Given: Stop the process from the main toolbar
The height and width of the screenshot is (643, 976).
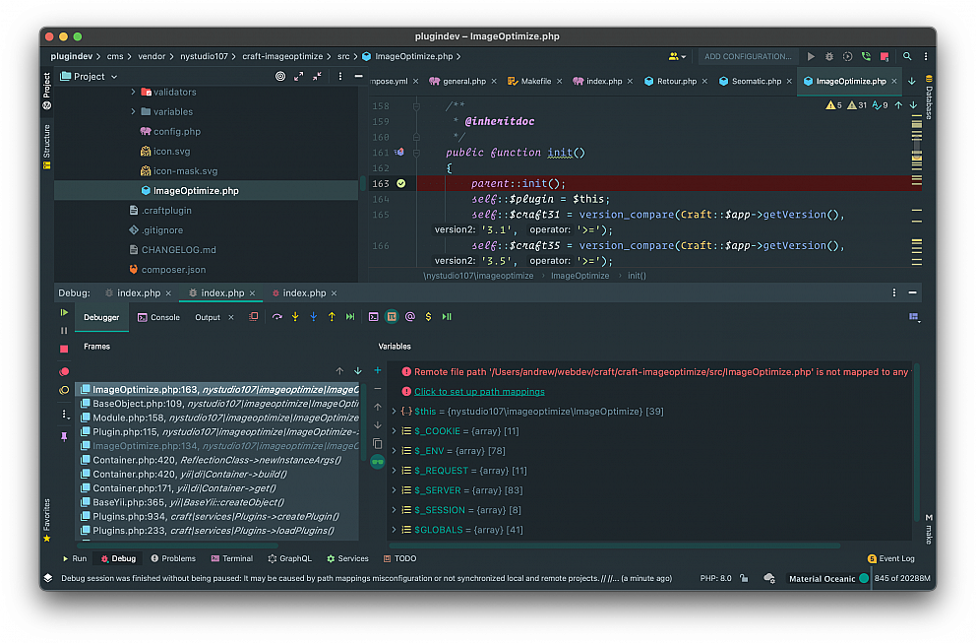Looking at the screenshot, I should [884, 56].
